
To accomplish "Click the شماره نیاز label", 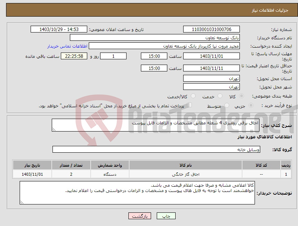I will tap(281, 29).
